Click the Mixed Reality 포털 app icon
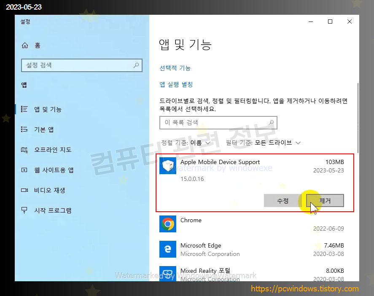 (168, 274)
